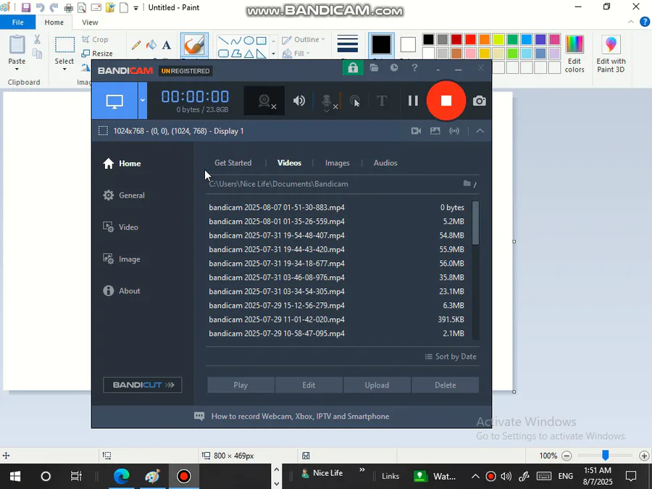
Task: Open the folder icon next to Bandicam path
Action: [467, 183]
